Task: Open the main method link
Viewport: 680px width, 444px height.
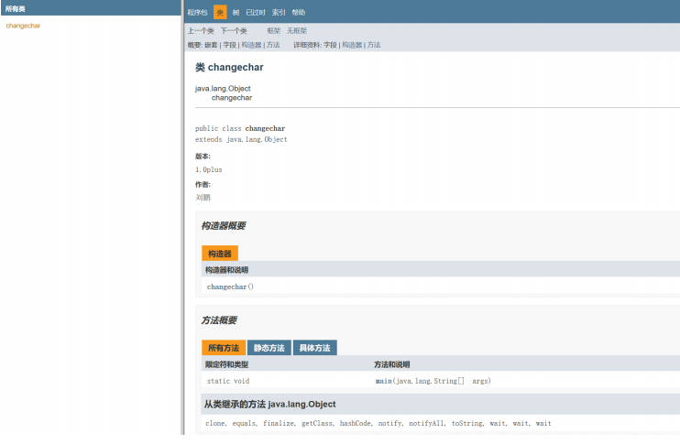Action: 383,381
